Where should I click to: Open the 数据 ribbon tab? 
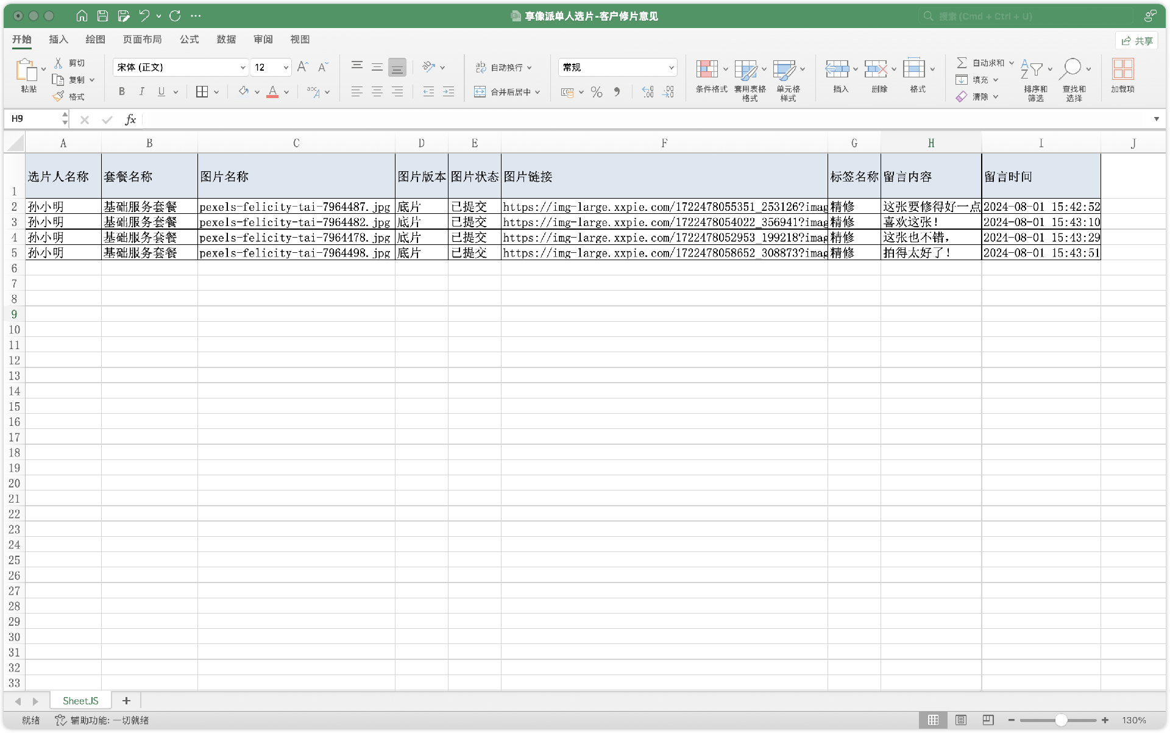pos(226,40)
